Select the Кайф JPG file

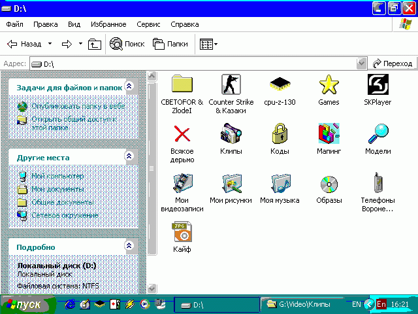pos(182,232)
